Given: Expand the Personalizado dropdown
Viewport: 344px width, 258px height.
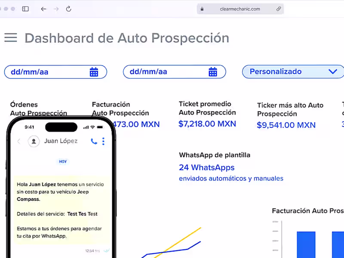Looking at the screenshot, I should [x=292, y=71].
